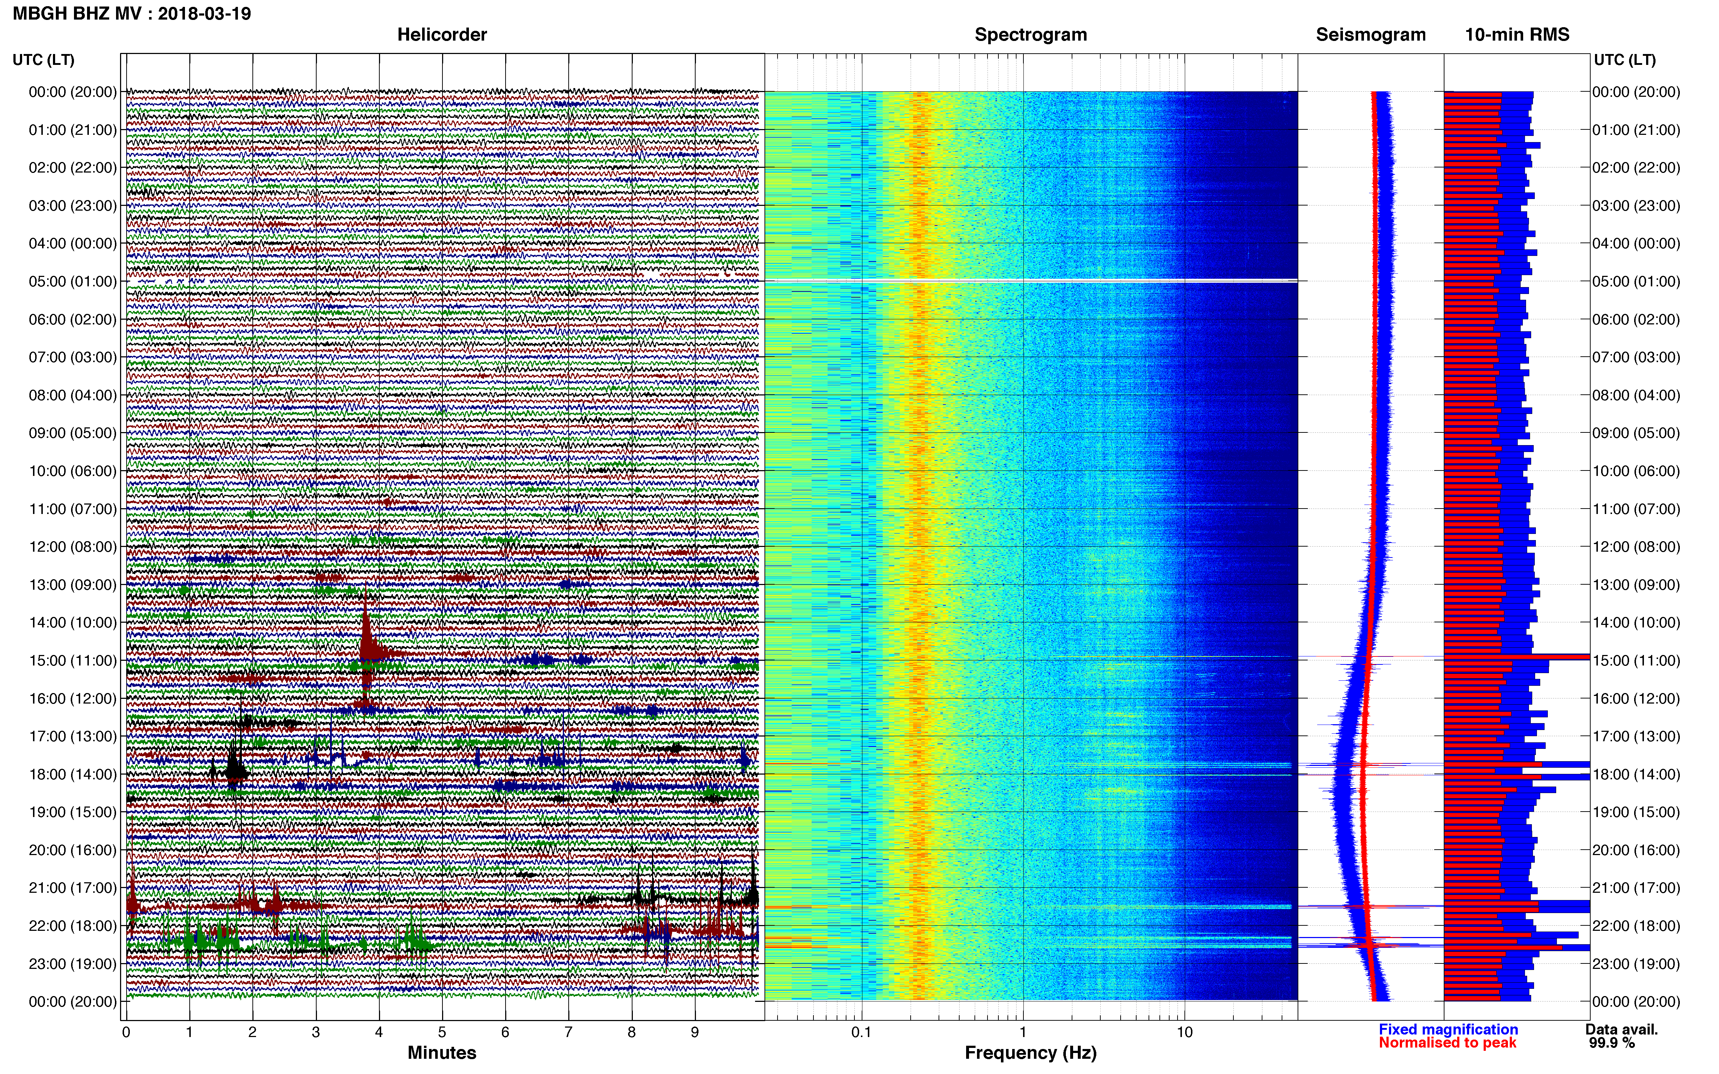The height and width of the screenshot is (1074, 1719).
Task: Click the left time label '09:00 (05:00)'
Action: (73, 432)
